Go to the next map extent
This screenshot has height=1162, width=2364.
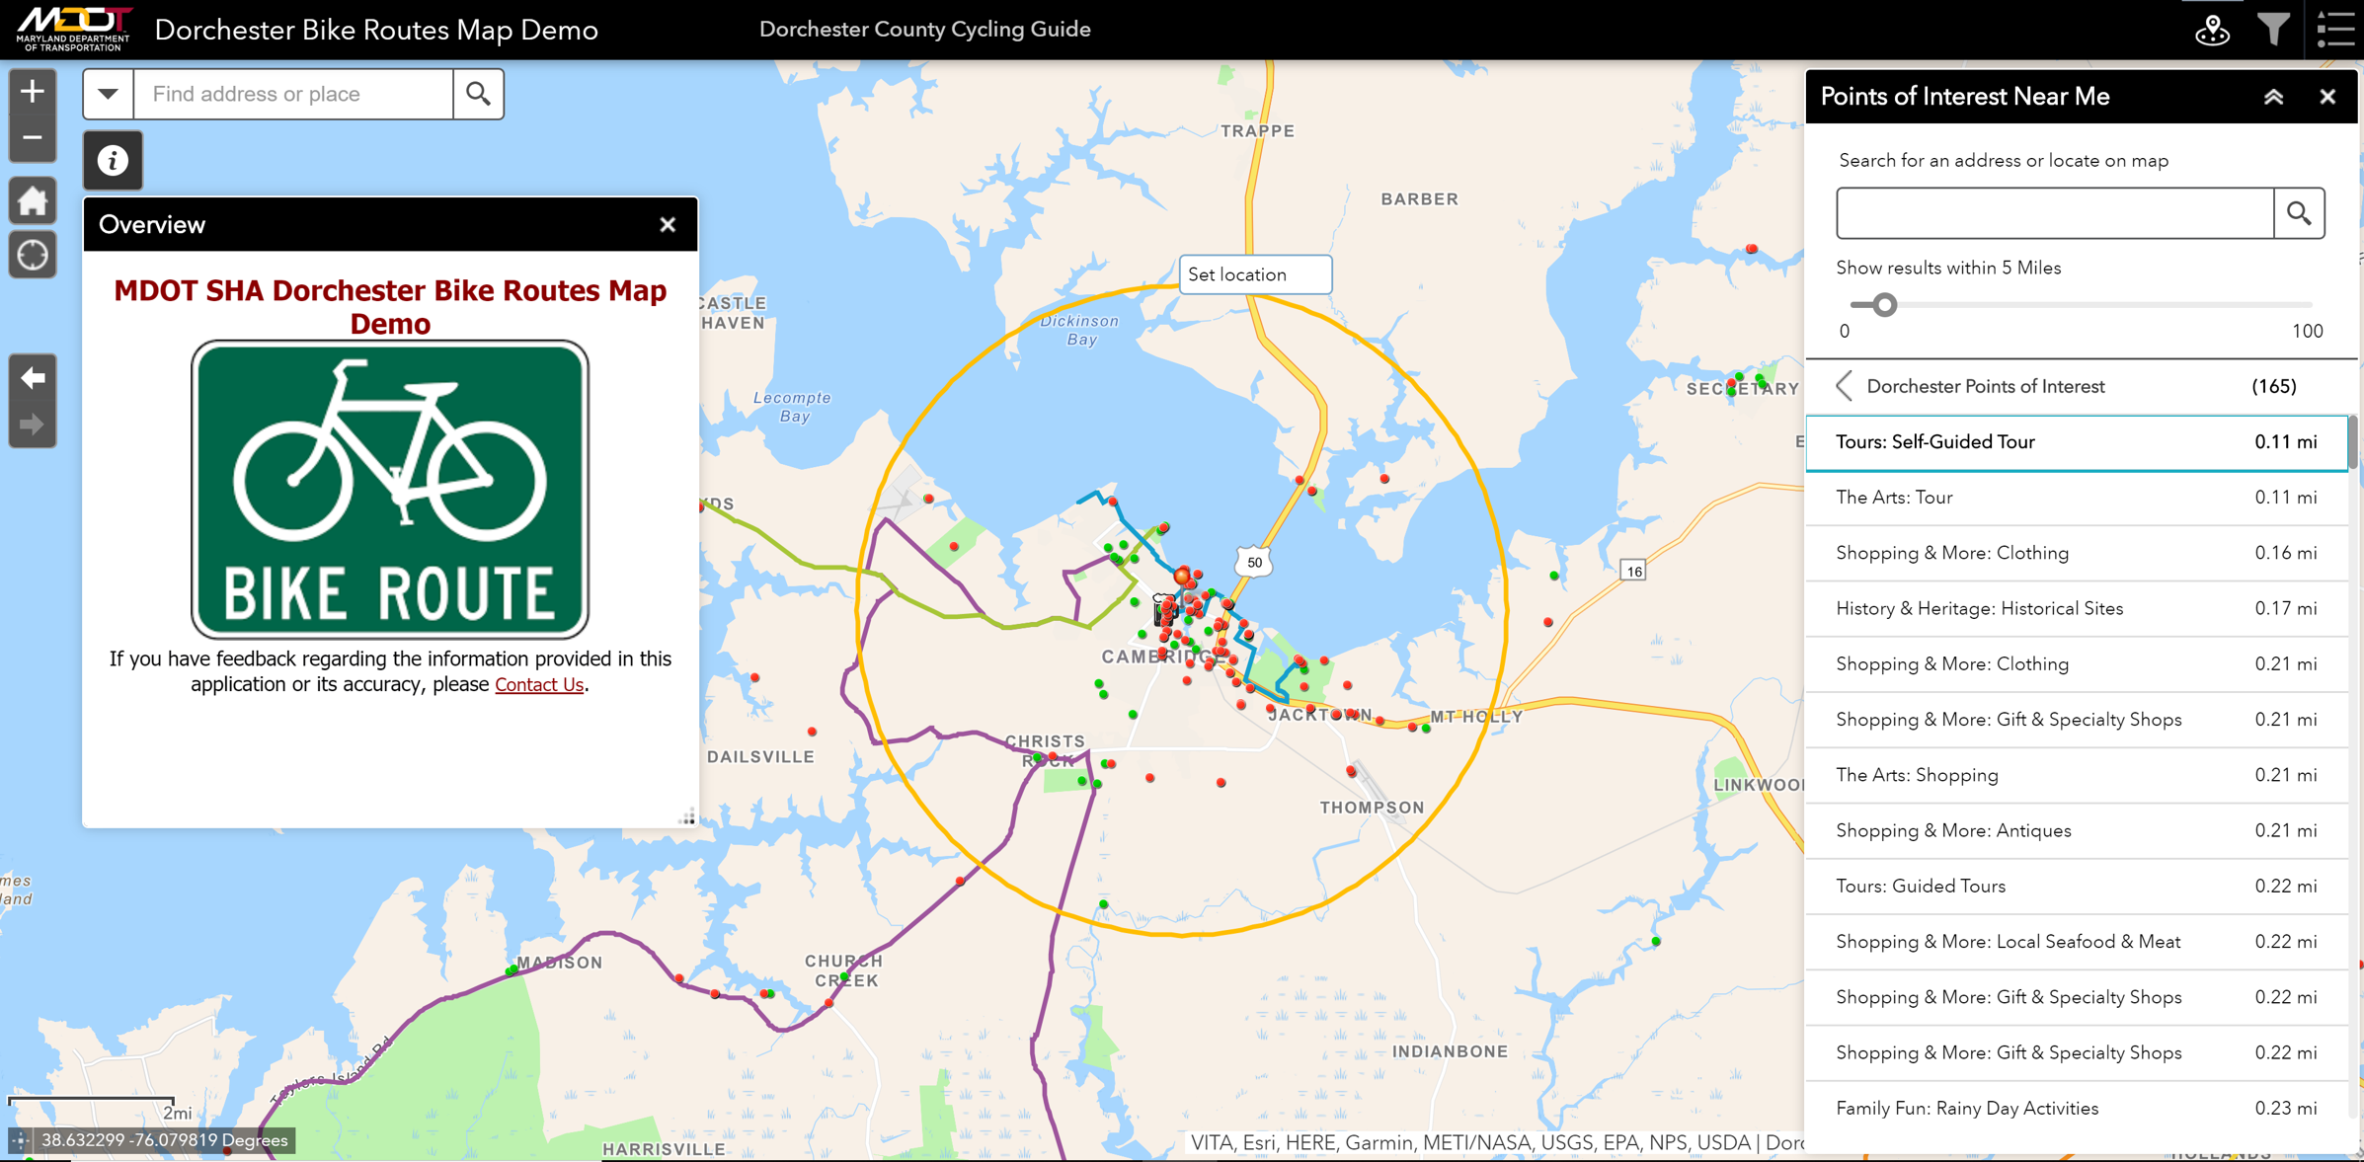[x=33, y=426]
